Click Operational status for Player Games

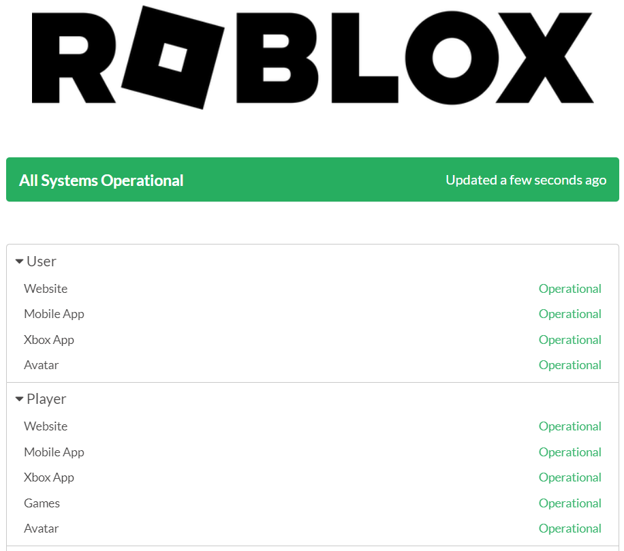570,503
